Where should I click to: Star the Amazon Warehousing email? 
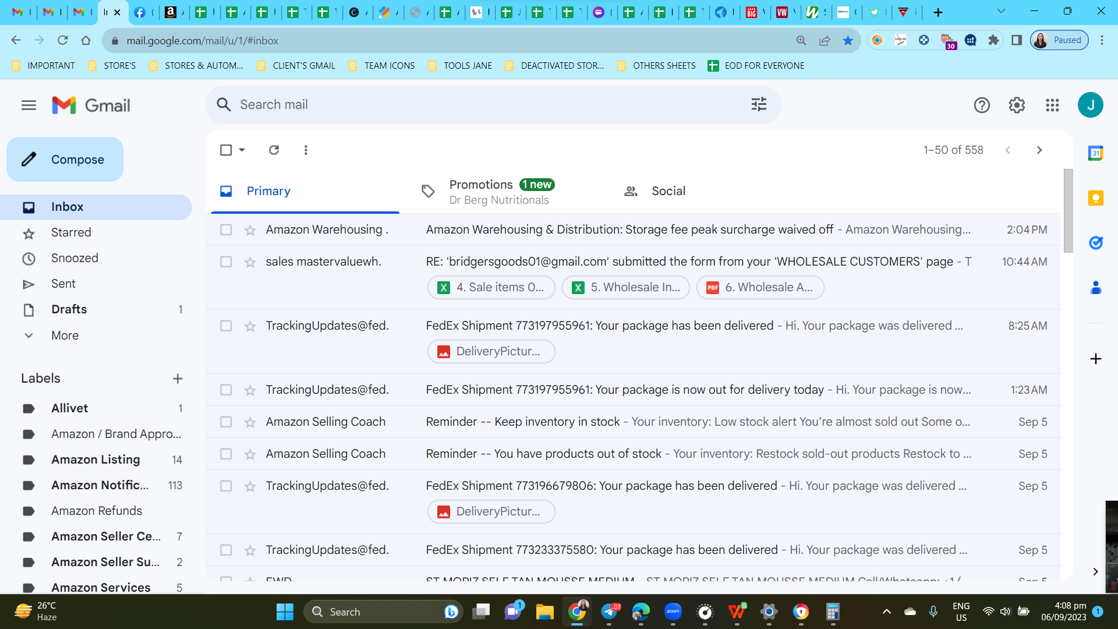coord(250,230)
